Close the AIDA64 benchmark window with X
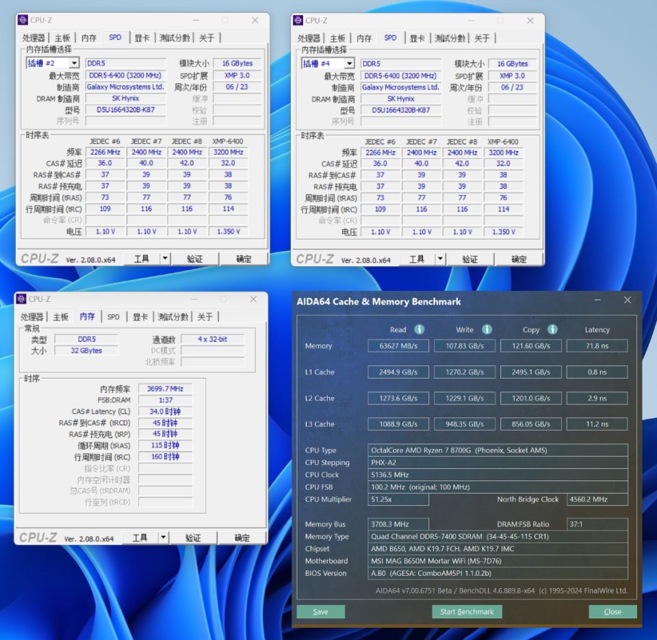 coord(627,300)
